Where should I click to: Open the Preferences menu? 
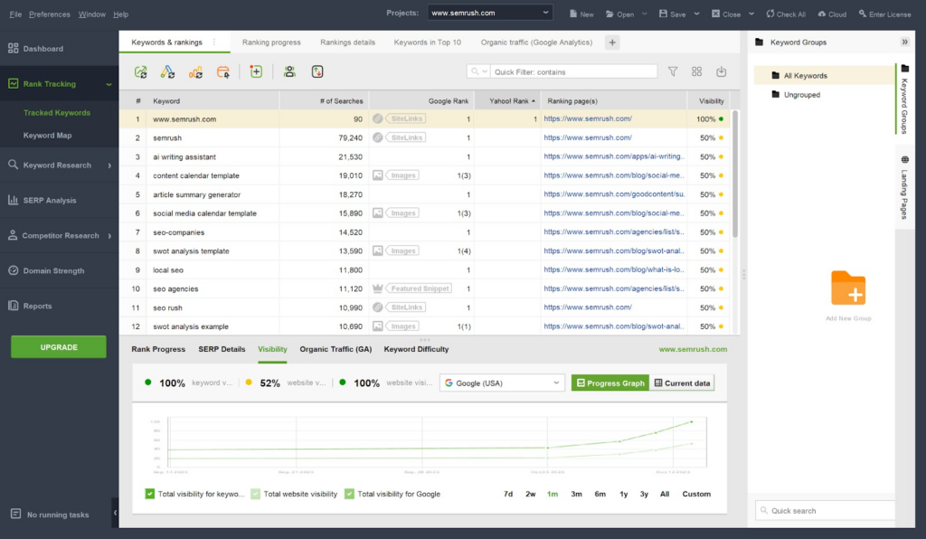point(49,14)
